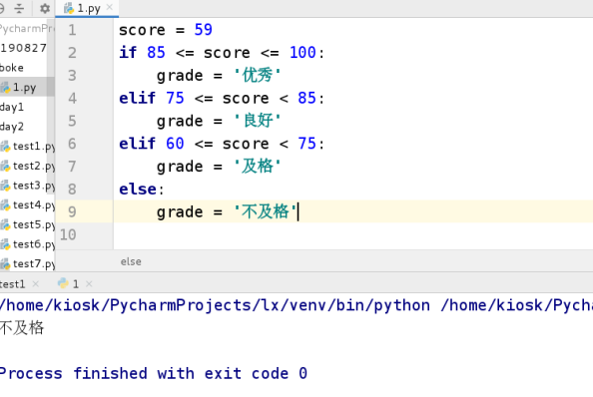Click the test1.py Python file icon
Image resolution: width=593 pixels, height=397 pixels.
click(5, 147)
